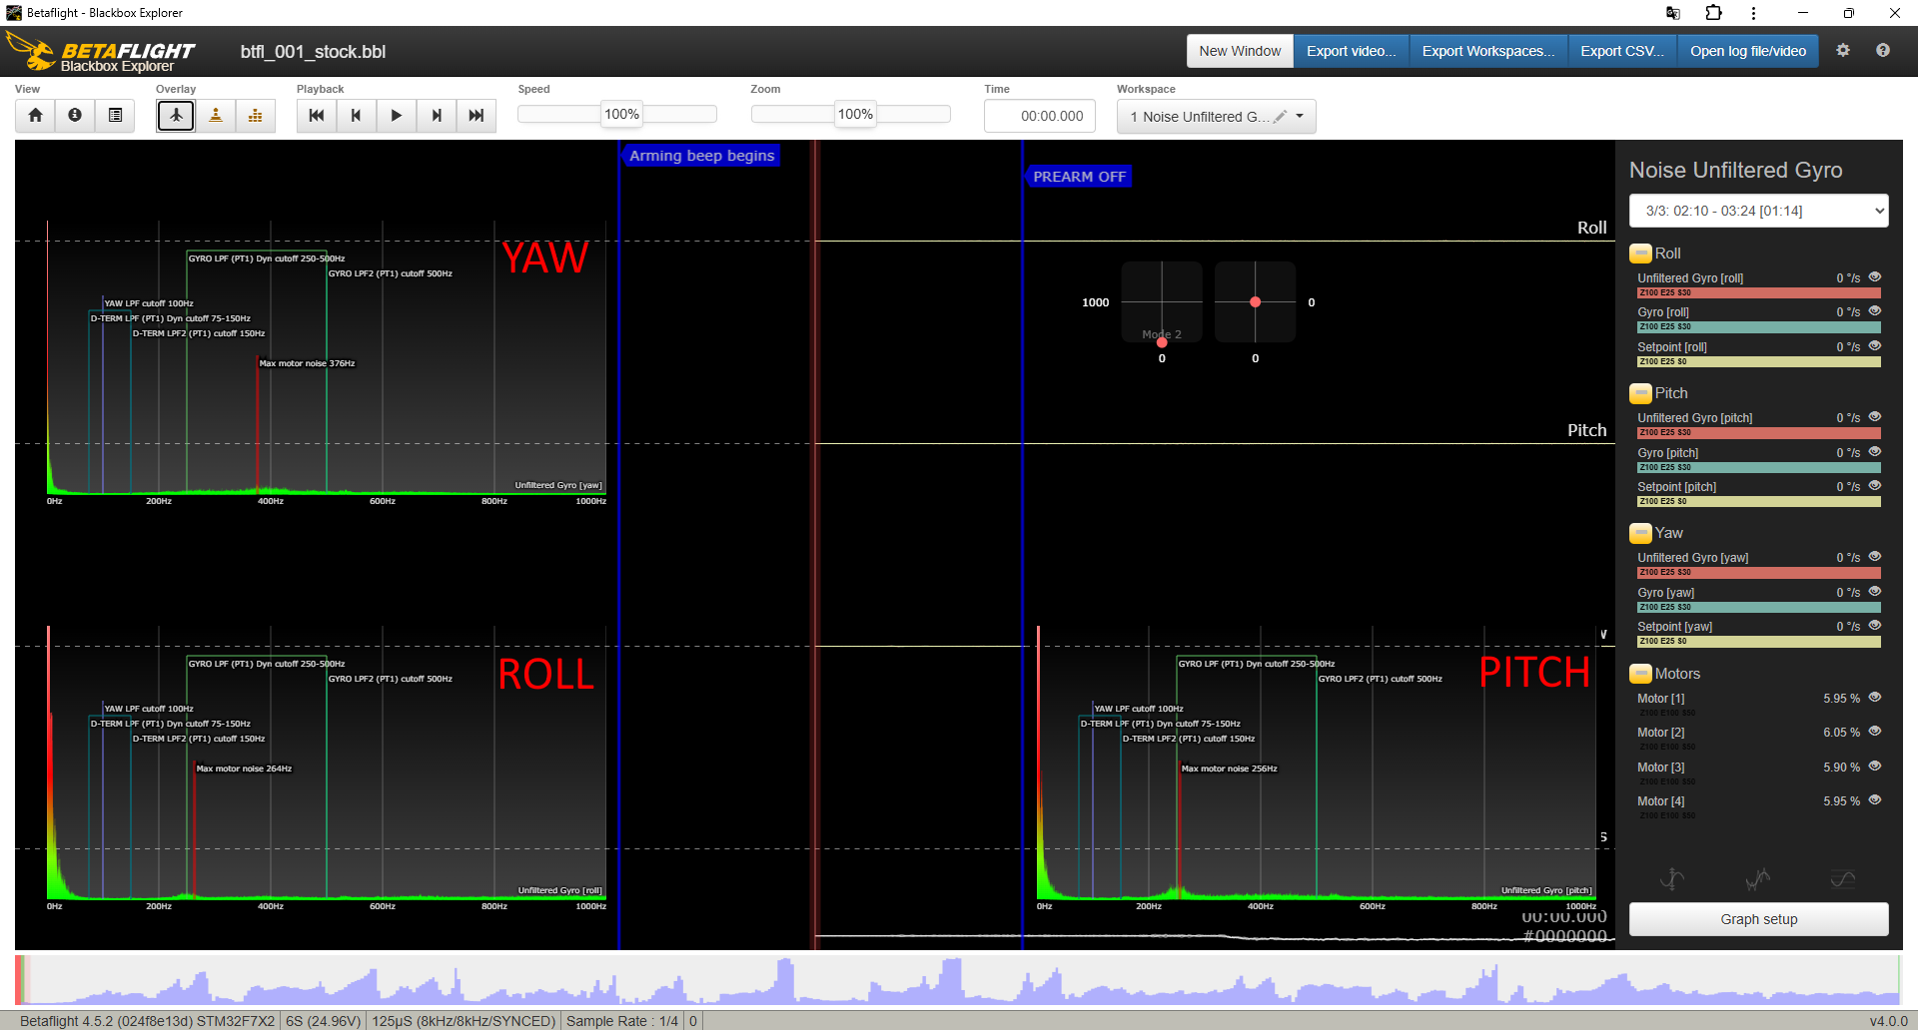
Task: Click the playback Speed slider handle
Action: 621,115
